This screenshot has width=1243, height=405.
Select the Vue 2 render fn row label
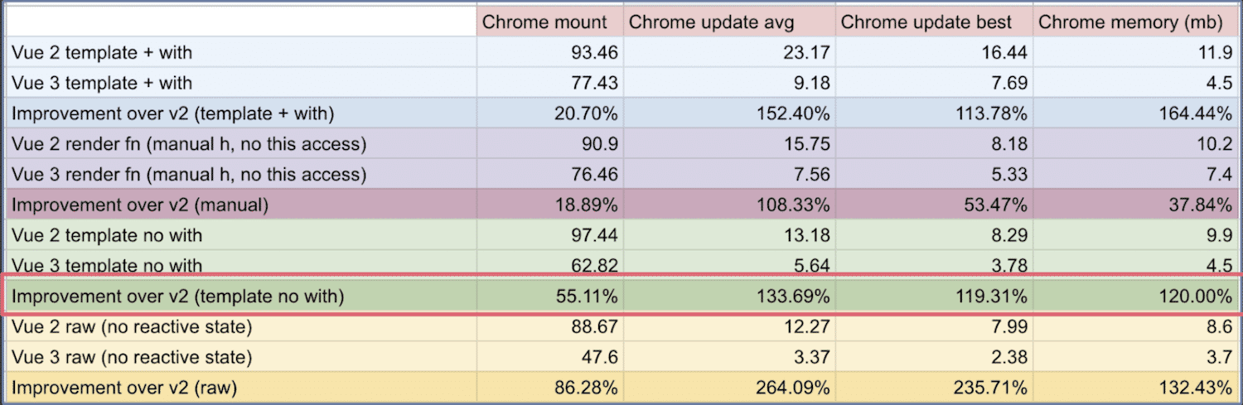coord(241,144)
